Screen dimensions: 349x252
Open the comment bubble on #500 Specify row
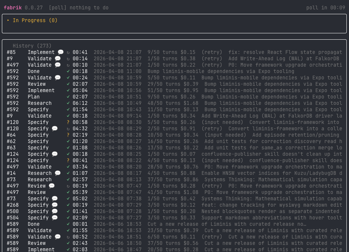coord(55,212)
